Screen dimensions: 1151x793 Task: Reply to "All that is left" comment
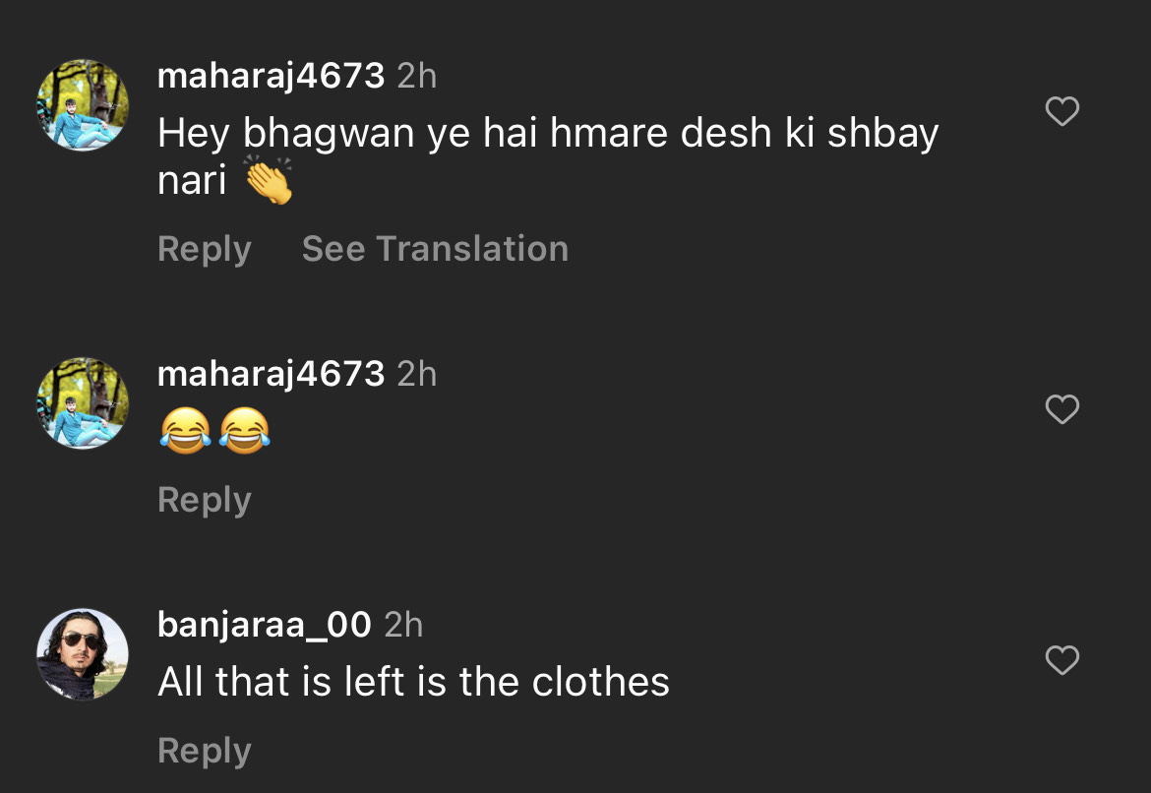coord(204,751)
